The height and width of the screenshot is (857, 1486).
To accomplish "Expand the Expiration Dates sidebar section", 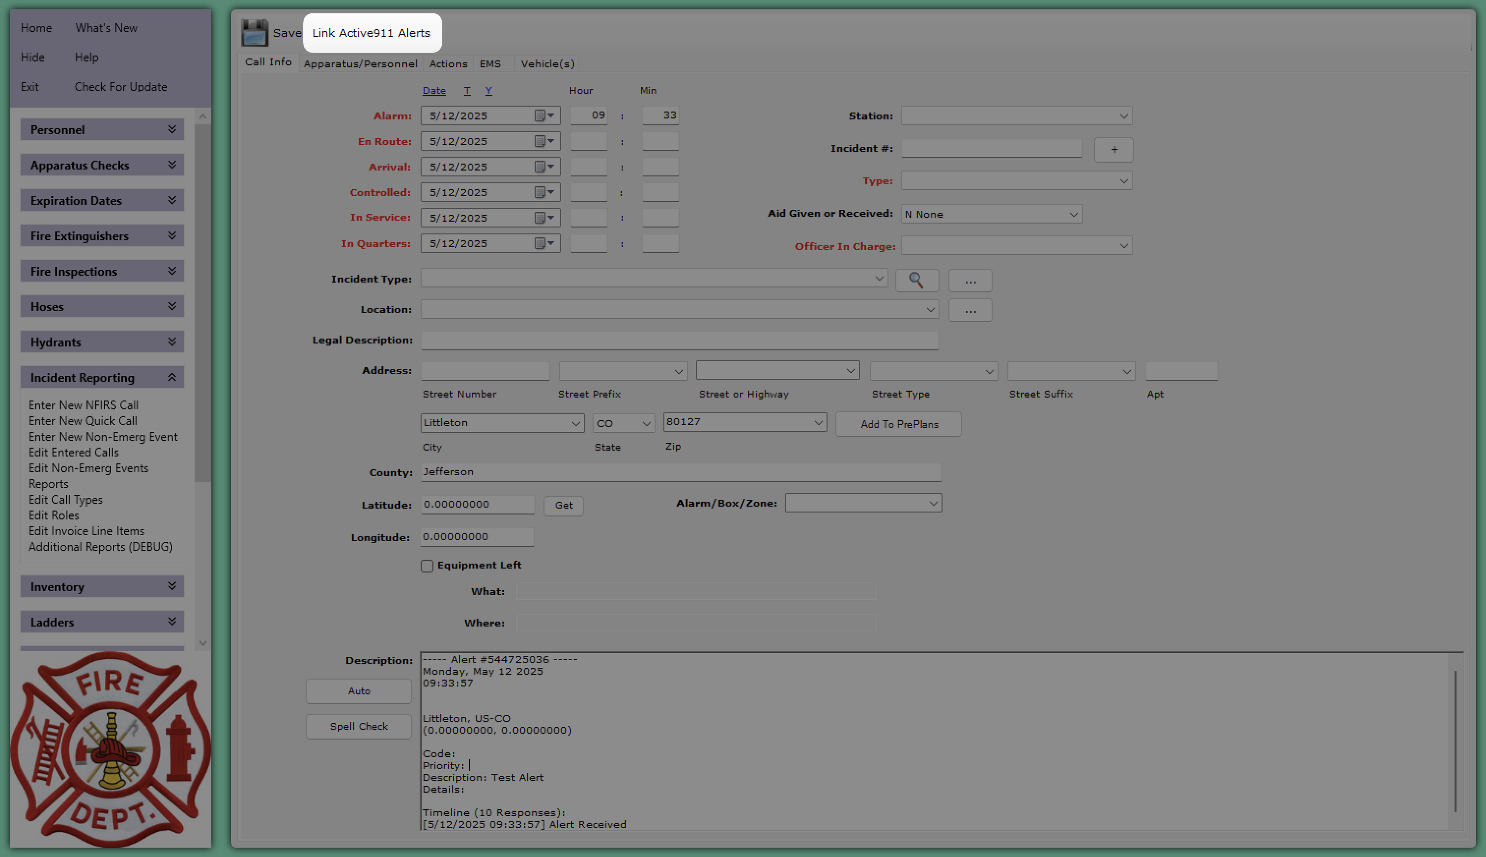I will point(102,200).
